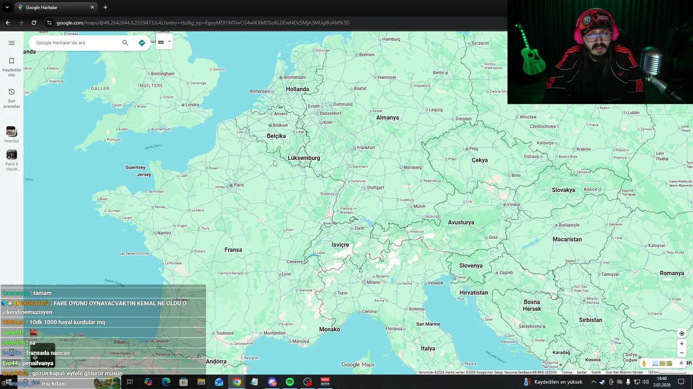693x389 pixels.
Task: Open the Windows notification center
Action: click(x=681, y=382)
